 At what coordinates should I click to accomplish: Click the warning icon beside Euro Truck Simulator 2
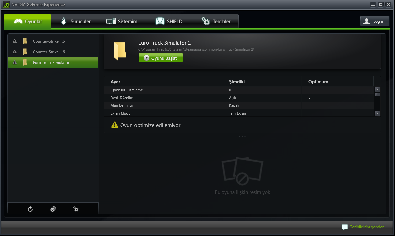15,62
